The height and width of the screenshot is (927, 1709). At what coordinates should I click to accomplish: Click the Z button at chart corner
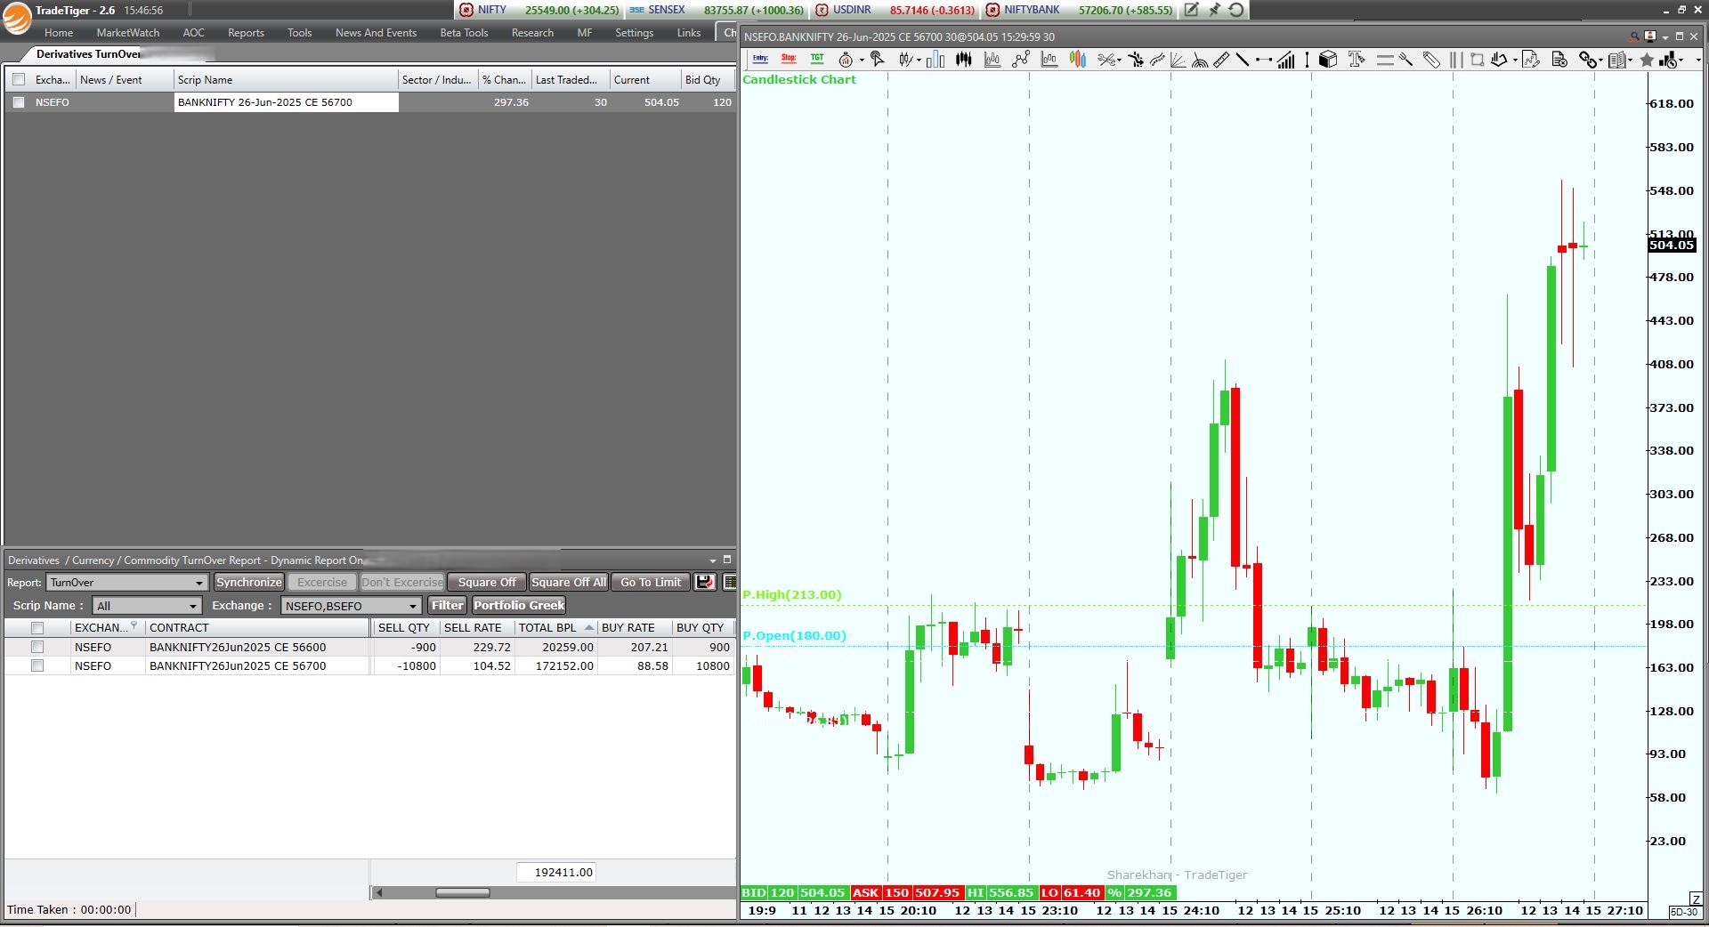pos(1697,899)
